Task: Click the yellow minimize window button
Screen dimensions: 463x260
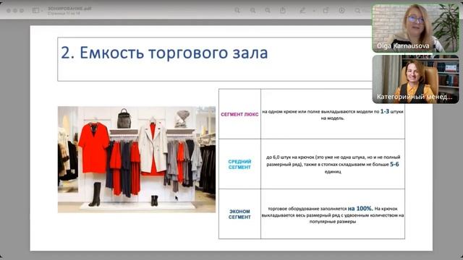Action: pos(15,10)
